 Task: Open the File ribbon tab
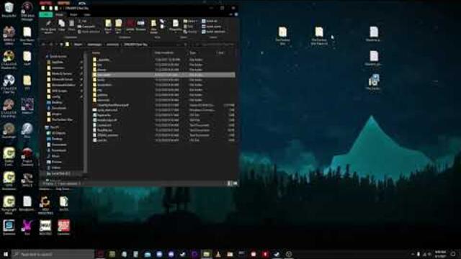point(45,14)
